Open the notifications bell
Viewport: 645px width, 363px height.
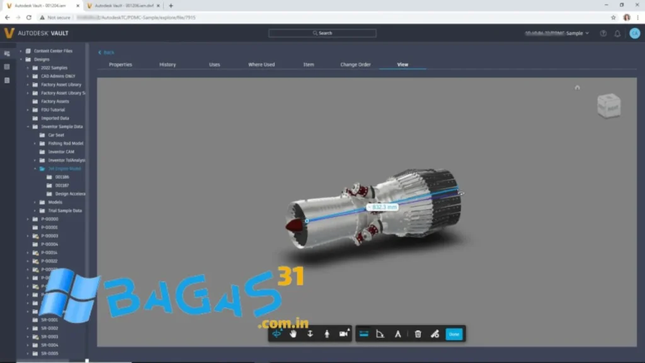[617, 33]
